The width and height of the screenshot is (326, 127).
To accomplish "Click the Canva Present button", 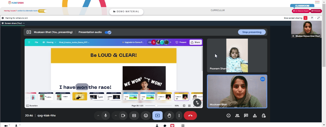I will [x=181, y=42].
